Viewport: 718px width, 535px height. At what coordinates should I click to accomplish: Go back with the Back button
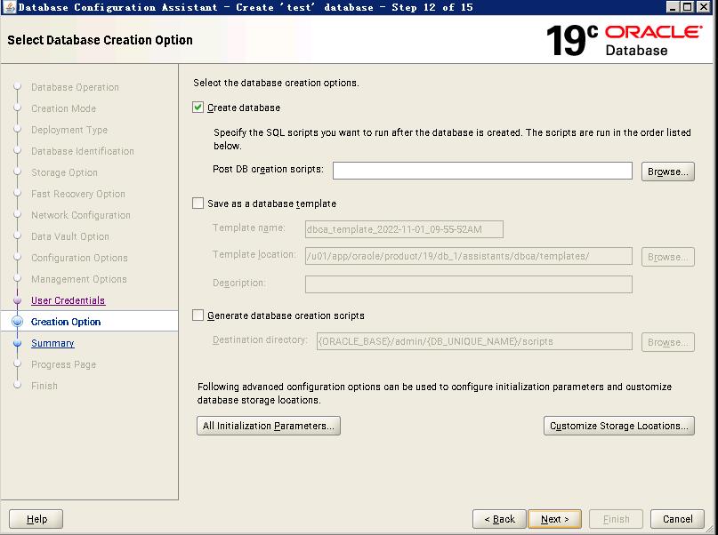tap(500, 519)
